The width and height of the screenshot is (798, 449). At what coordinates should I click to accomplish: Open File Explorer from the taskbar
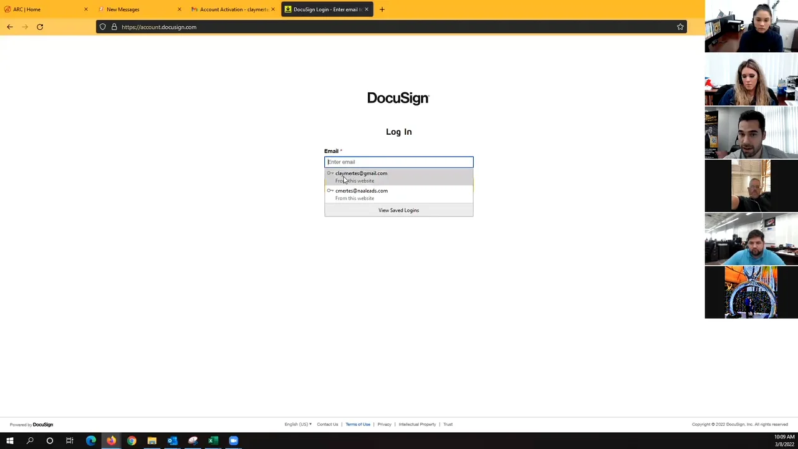(151, 441)
